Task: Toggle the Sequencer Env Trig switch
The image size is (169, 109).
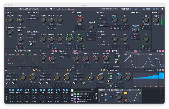Action: [x=110, y=86]
